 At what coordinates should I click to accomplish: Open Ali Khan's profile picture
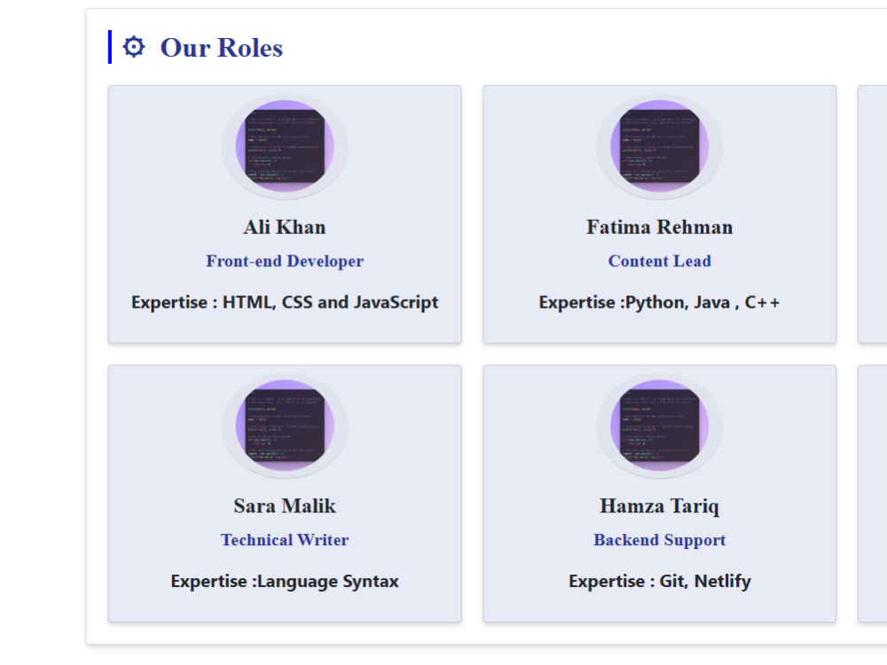click(x=285, y=146)
